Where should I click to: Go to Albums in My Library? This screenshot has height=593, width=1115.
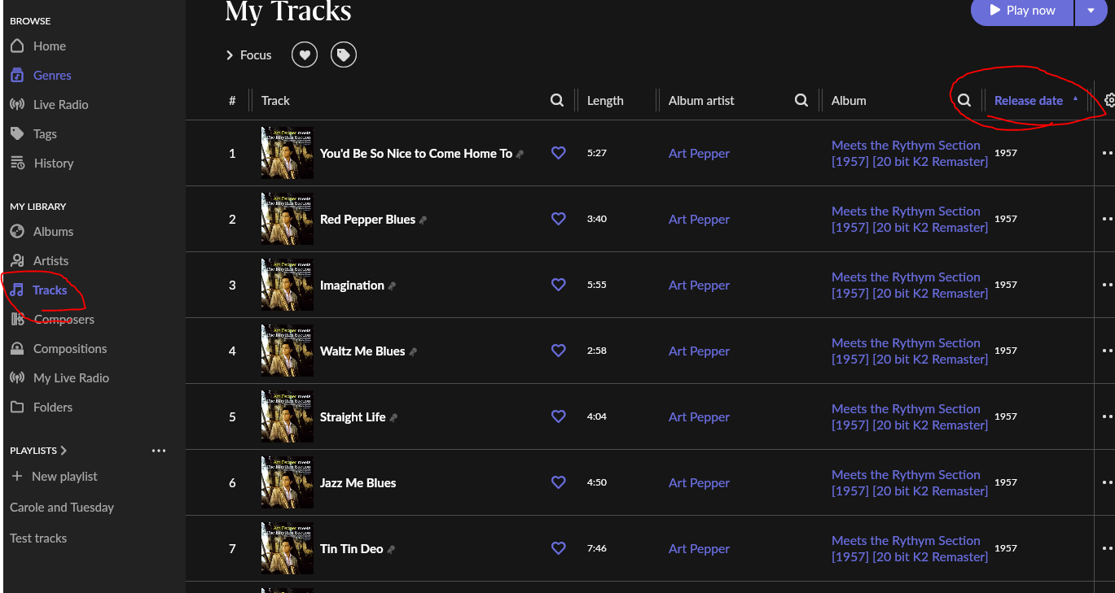[53, 232]
